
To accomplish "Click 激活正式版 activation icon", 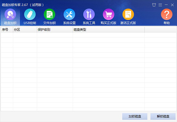I will [x=128, y=14].
